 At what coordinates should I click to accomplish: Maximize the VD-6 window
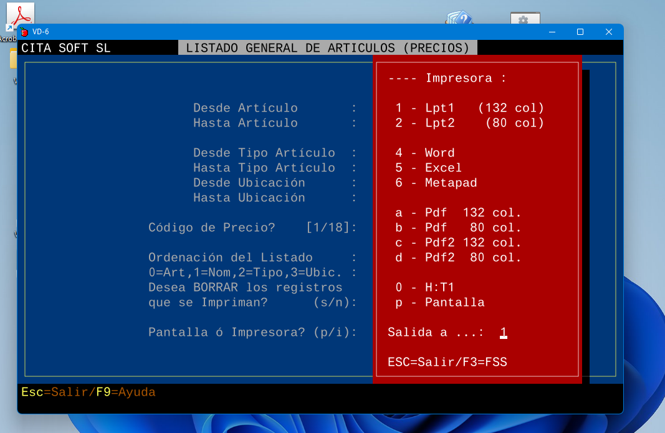pos(580,32)
